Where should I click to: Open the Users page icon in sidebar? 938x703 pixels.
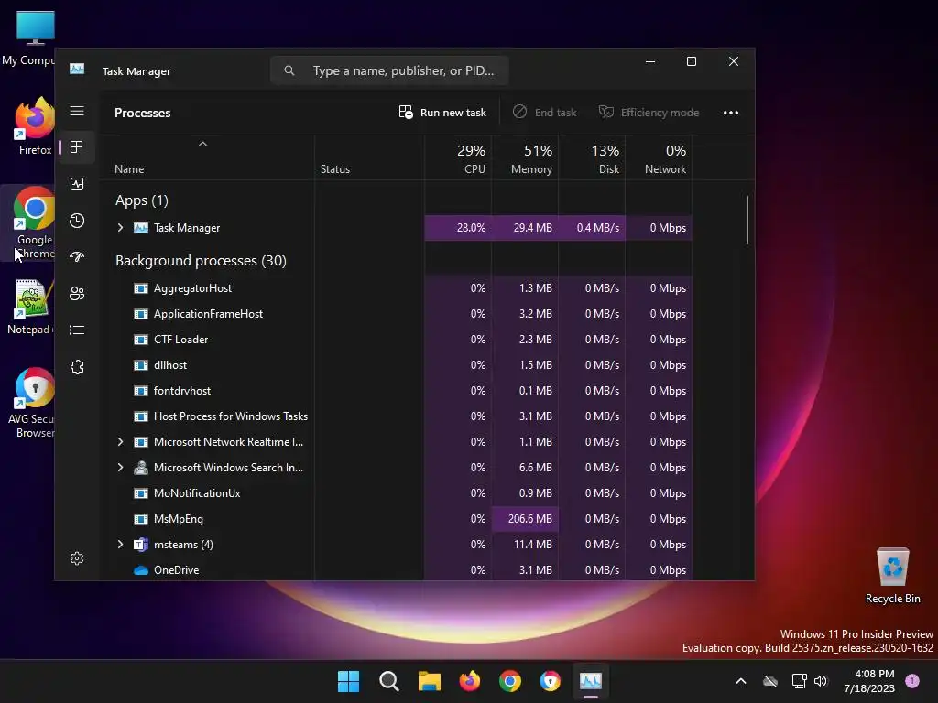click(77, 294)
